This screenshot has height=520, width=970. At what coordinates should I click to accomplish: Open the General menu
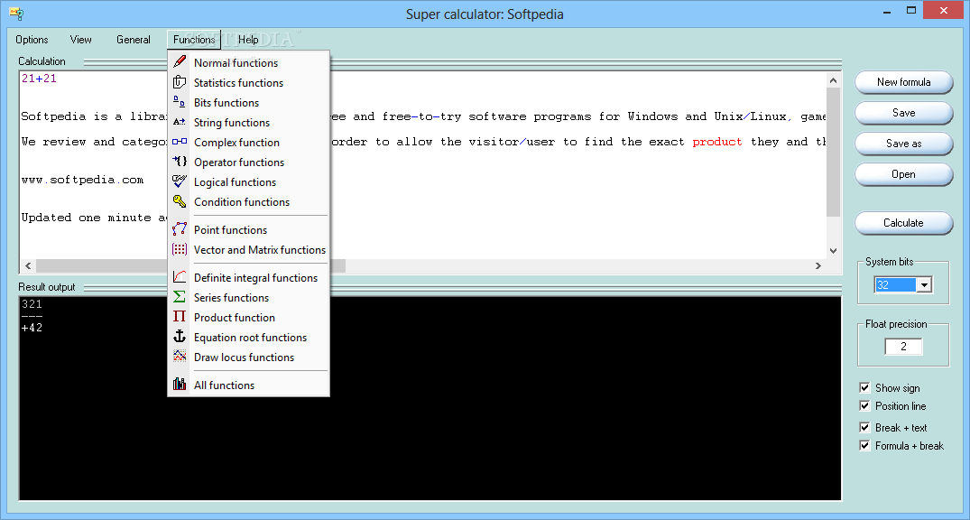click(133, 40)
